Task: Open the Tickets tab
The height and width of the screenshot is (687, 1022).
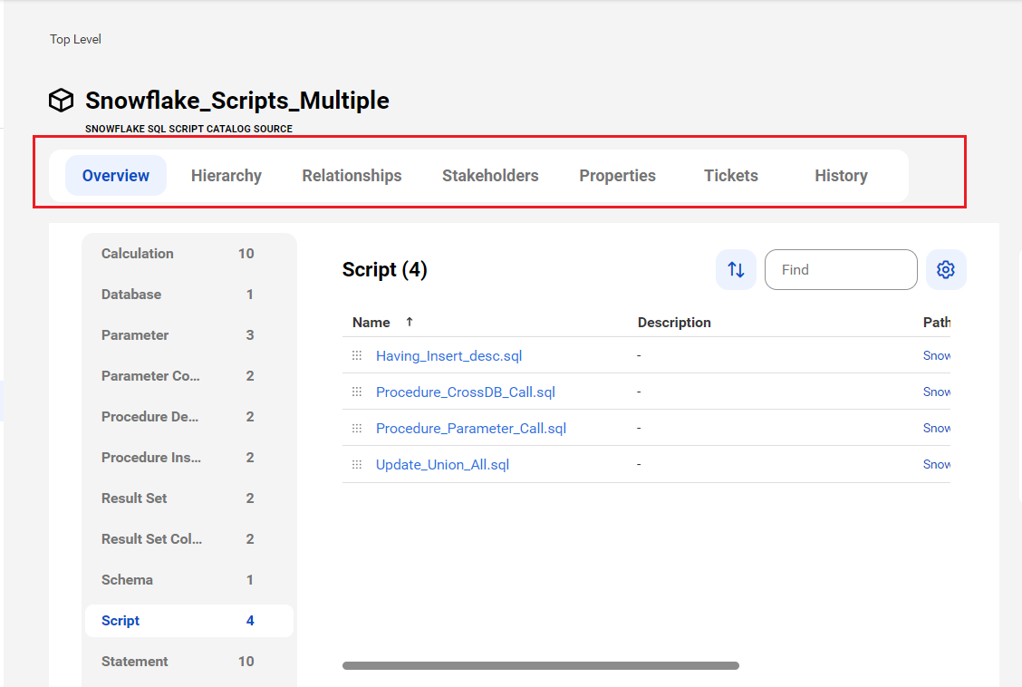Action: (730, 175)
